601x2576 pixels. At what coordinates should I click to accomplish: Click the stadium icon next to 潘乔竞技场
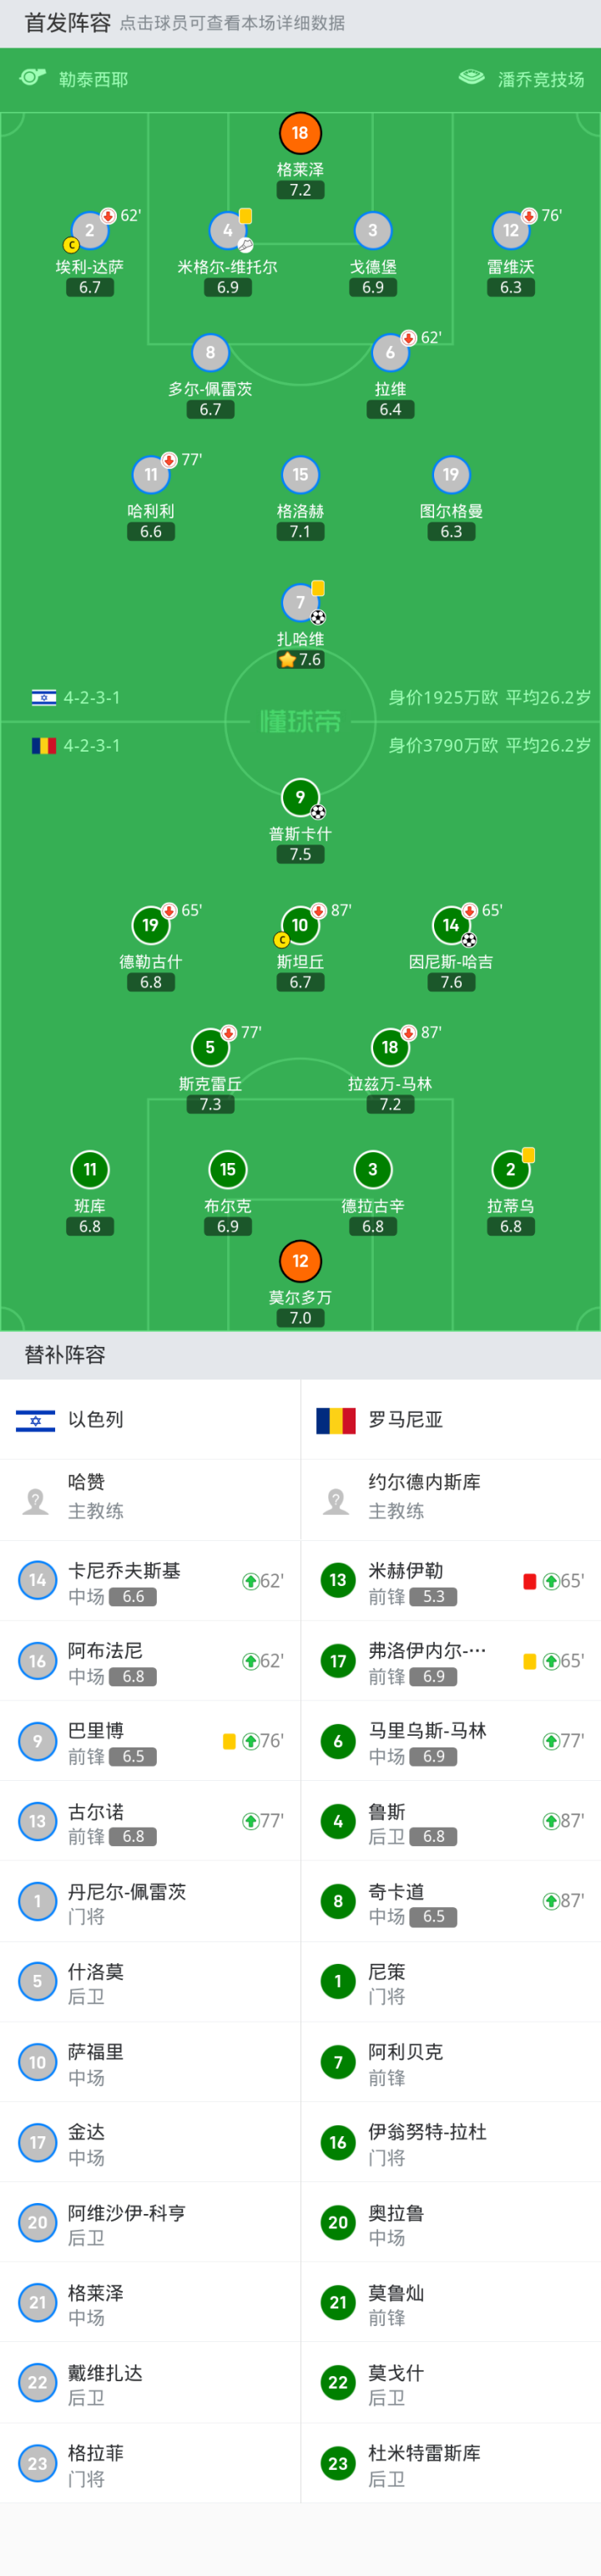pyautogui.click(x=472, y=77)
